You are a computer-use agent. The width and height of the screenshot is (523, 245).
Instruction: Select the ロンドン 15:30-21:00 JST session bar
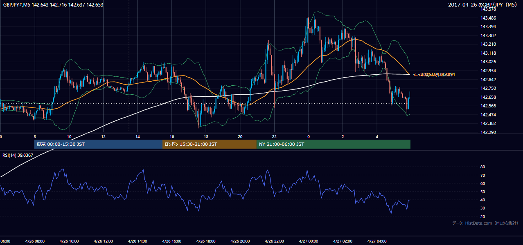tap(210, 144)
